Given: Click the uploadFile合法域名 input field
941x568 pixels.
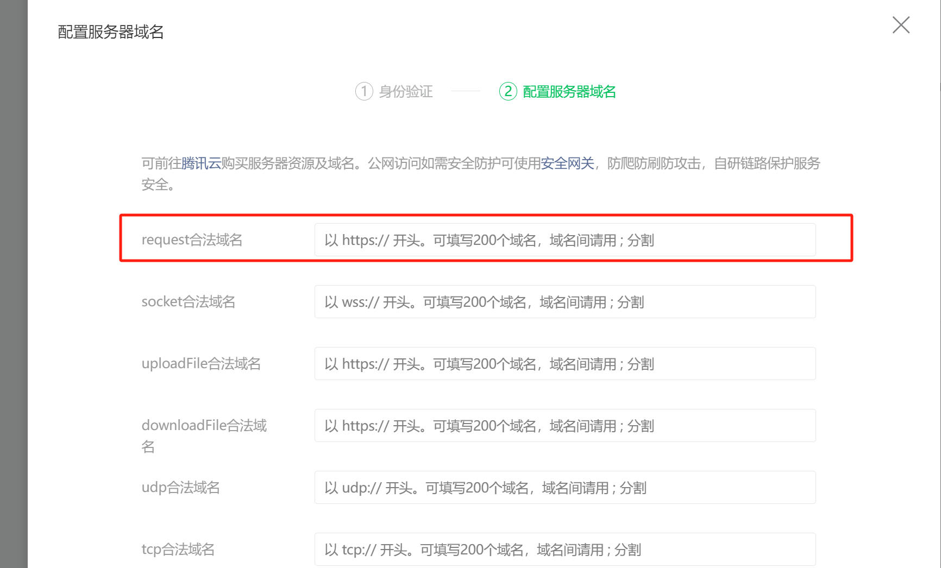Looking at the screenshot, I should point(565,363).
